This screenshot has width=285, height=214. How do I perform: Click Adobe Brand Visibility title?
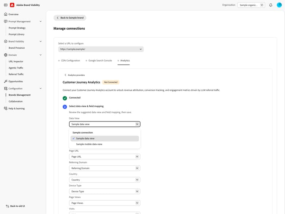(28, 5)
